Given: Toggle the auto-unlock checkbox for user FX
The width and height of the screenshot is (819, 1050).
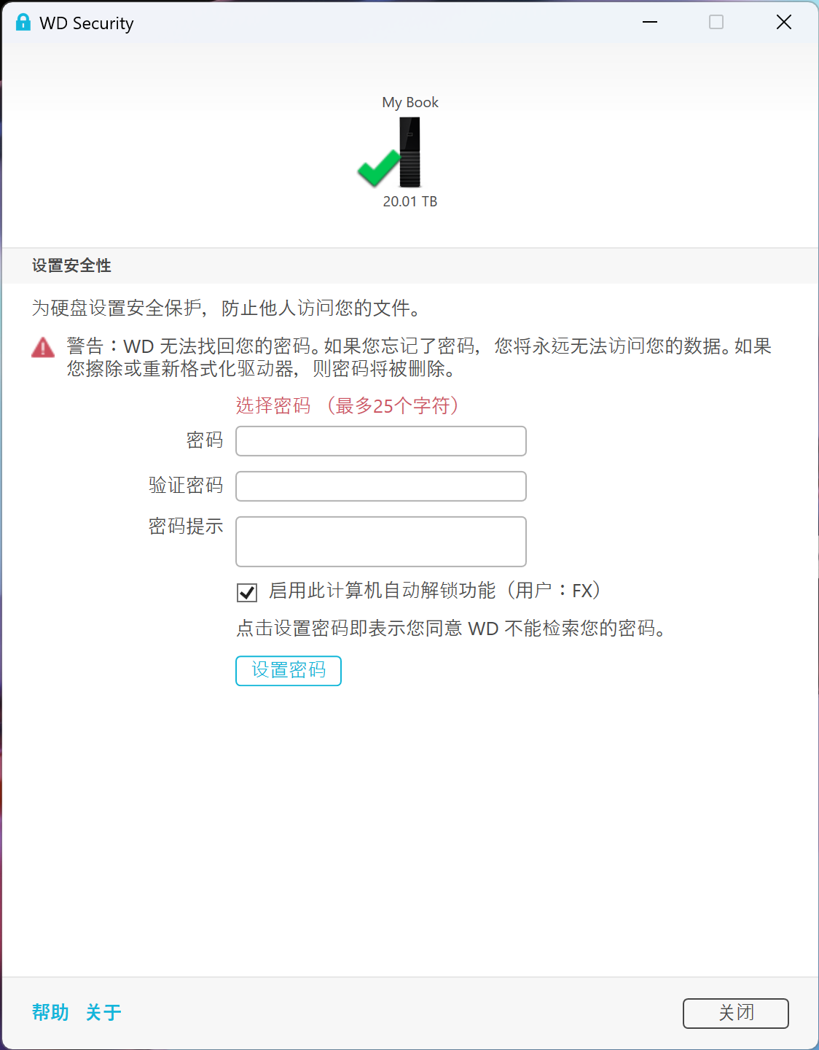Looking at the screenshot, I should pos(247,592).
